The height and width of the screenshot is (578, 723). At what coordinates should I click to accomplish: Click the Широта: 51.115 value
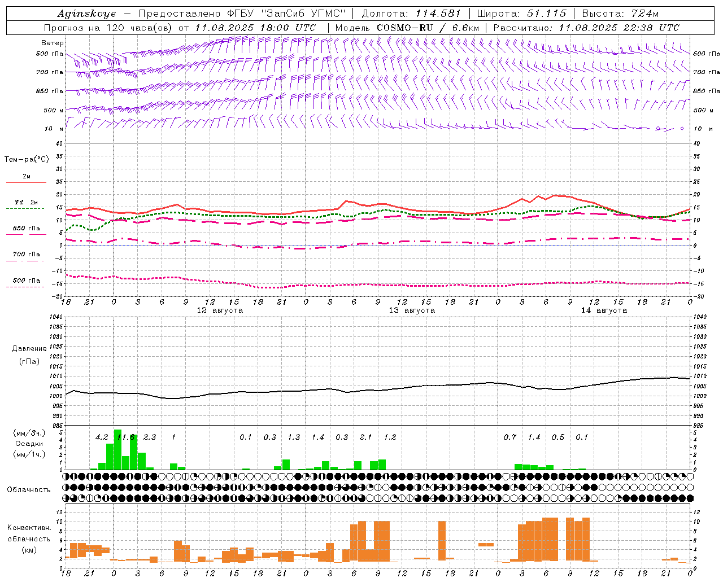[521, 14]
